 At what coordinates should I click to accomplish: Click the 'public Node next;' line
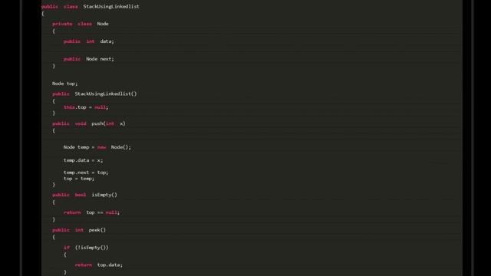pyautogui.click(x=89, y=59)
